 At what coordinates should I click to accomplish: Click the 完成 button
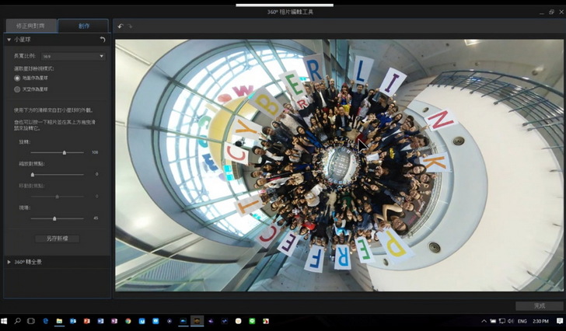click(x=539, y=306)
